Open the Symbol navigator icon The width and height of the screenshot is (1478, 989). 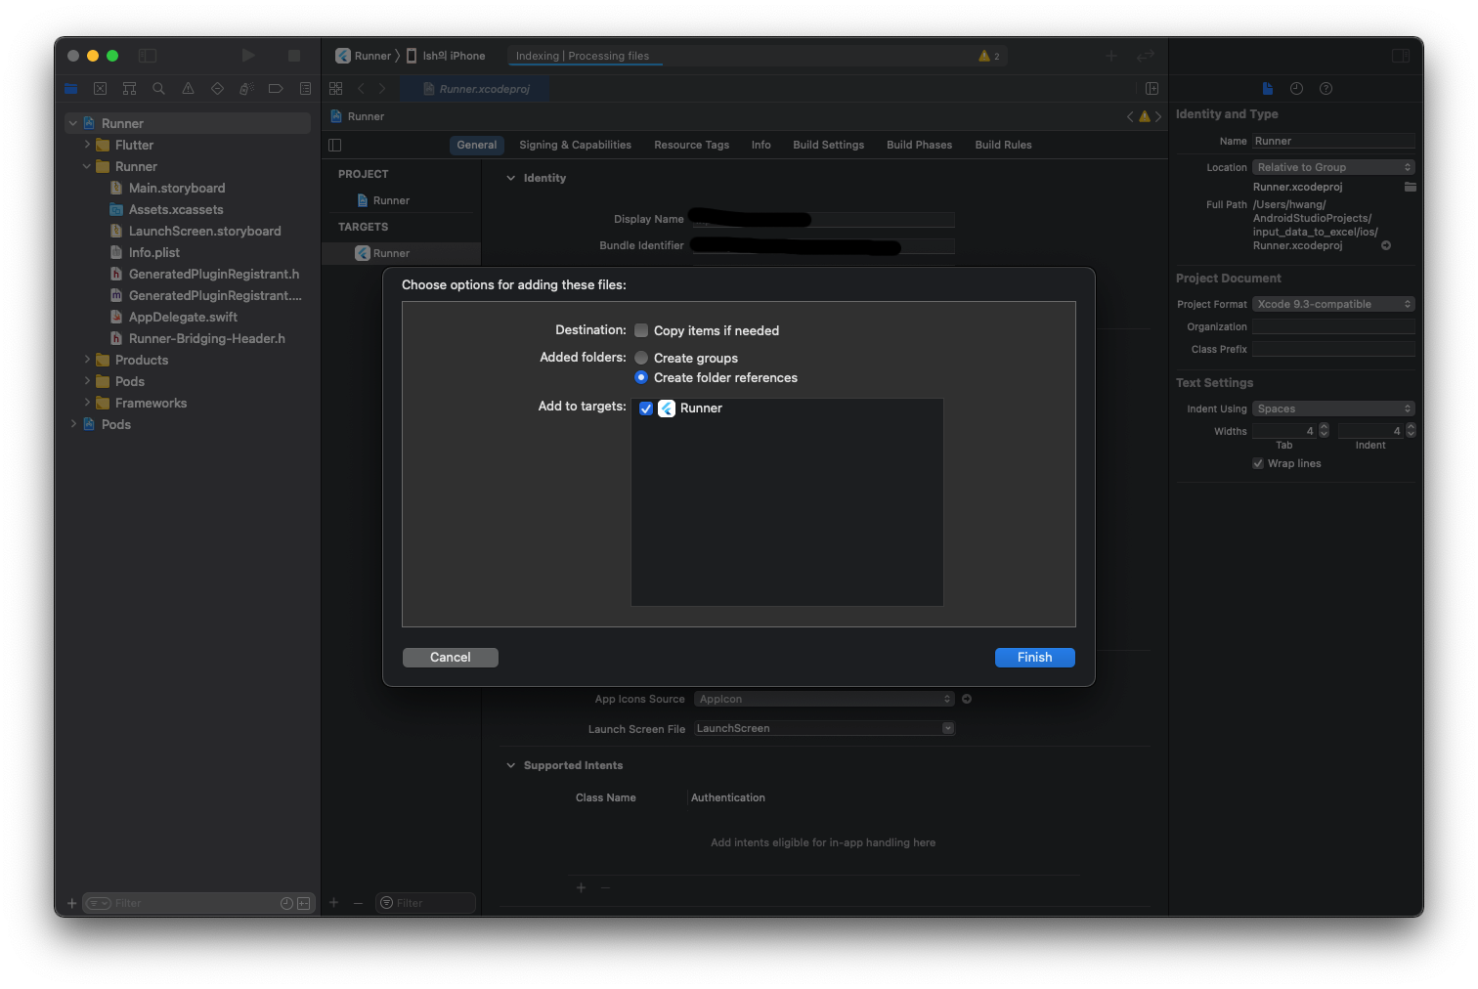click(129, 89)
